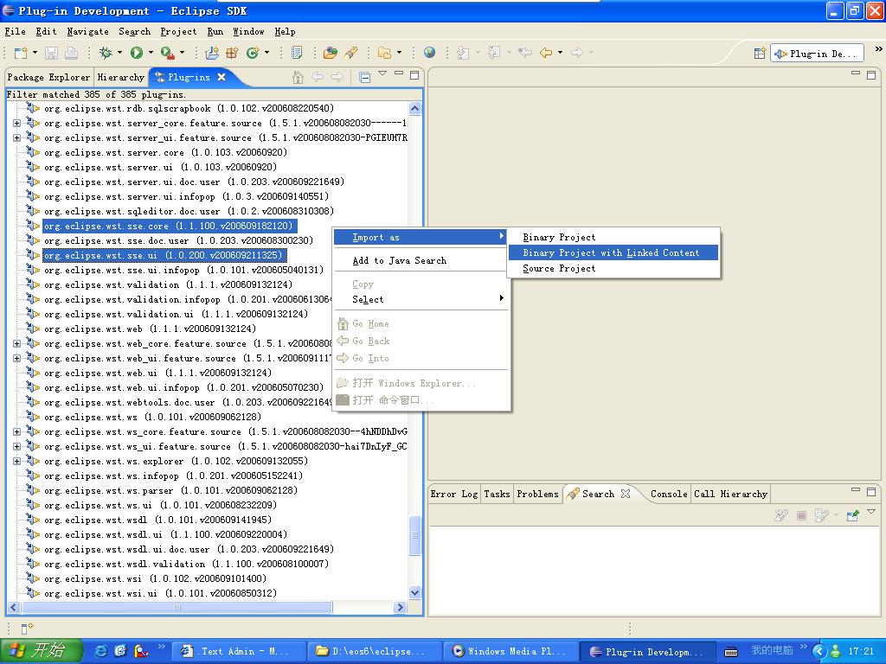886x664 pixels.
Task: Open the Debug dropdown arrow
Action: [119, 53]
